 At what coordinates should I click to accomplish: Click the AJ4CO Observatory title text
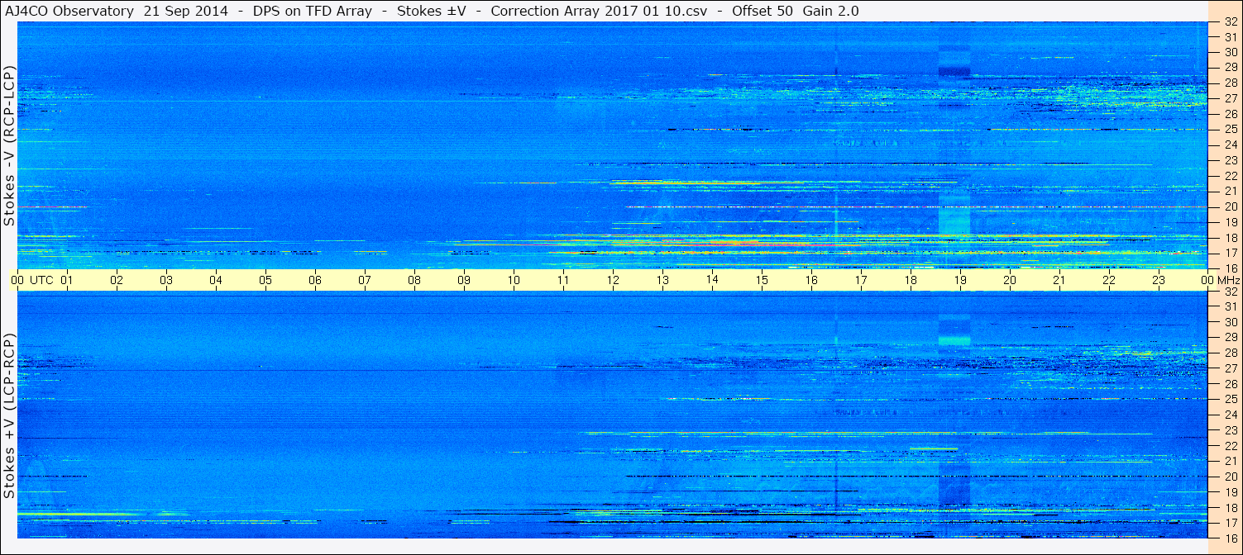pos(69,11)
